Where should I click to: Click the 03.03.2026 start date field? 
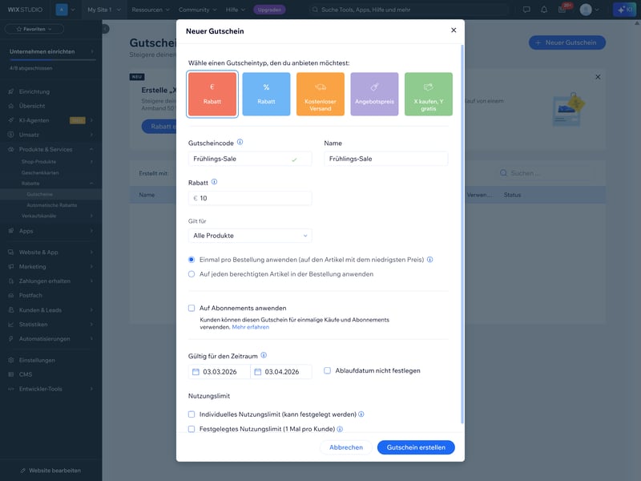tap(219, 372)
